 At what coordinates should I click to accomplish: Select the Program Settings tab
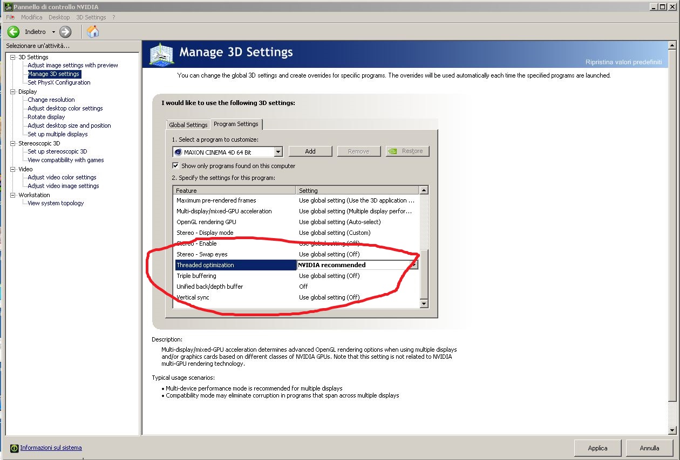236,124
